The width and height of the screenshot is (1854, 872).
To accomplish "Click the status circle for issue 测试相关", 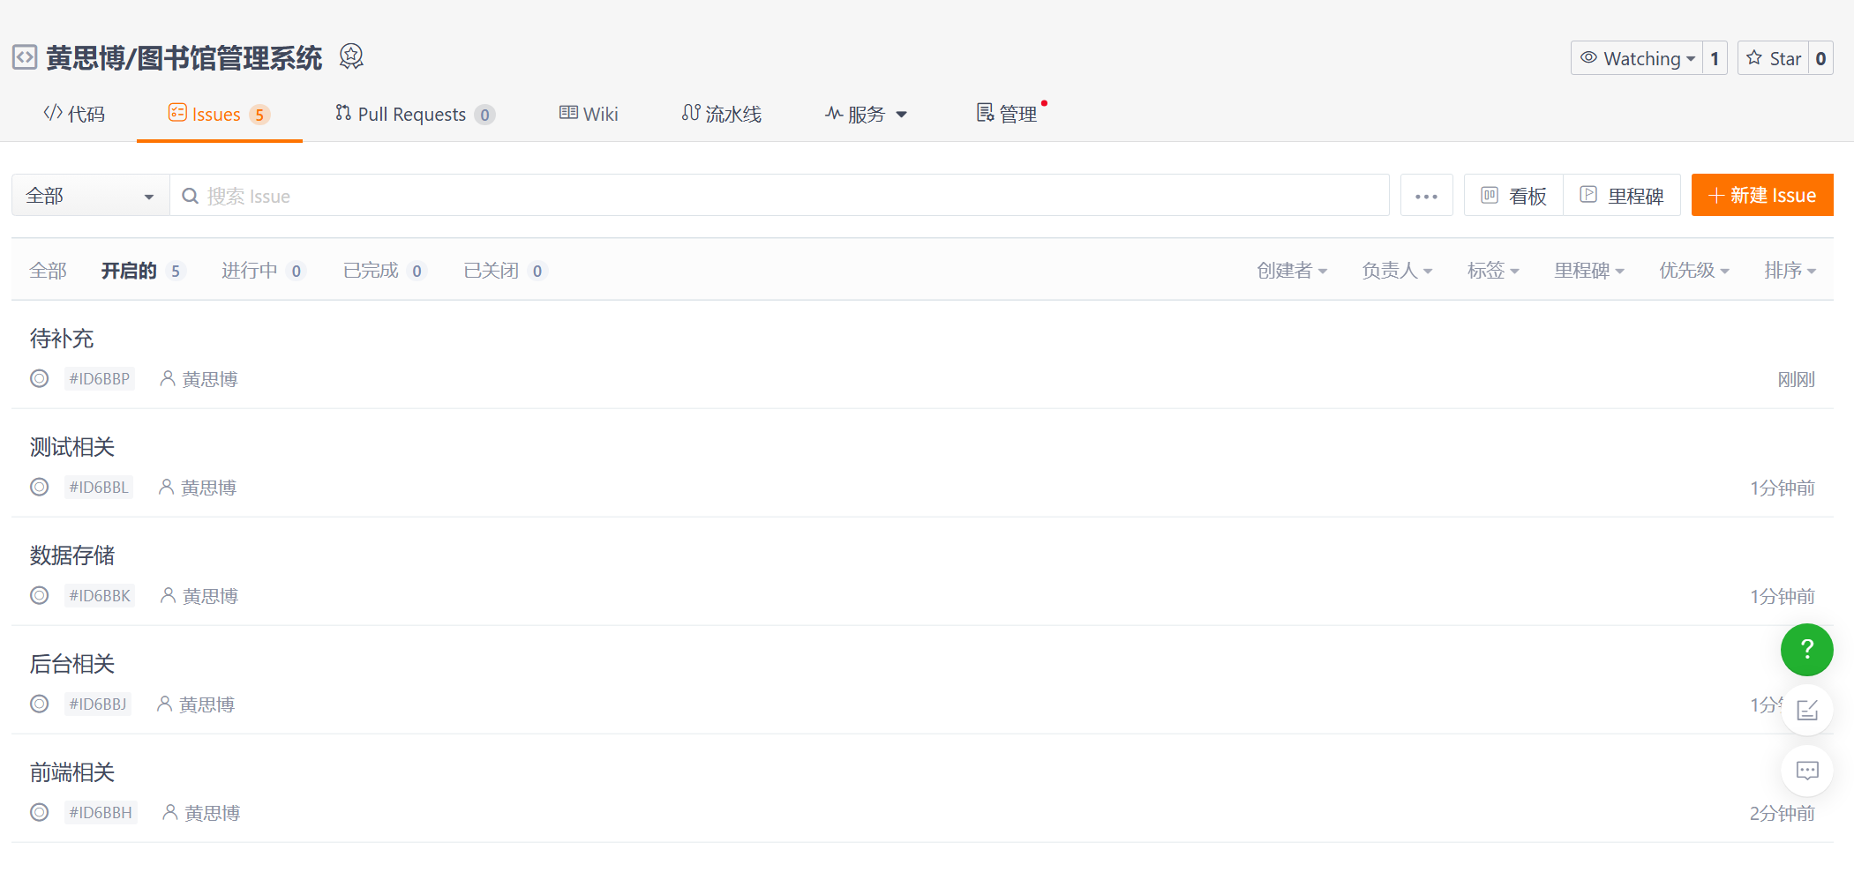I will 40,487.
